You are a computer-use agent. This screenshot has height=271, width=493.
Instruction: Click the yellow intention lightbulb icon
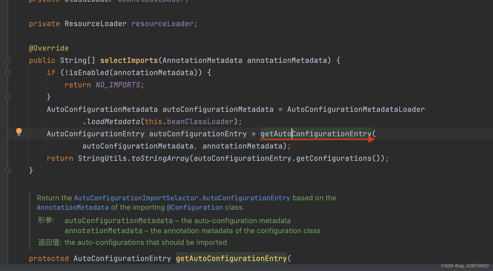point(19,132)
